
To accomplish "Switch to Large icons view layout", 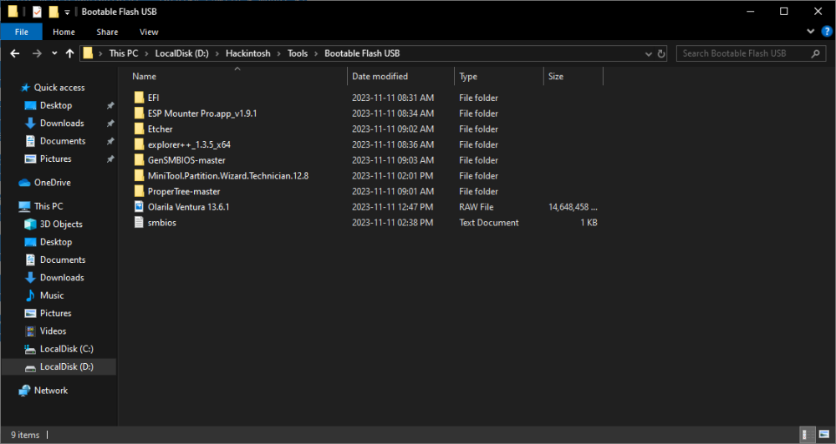I will [x=824, y=435].
